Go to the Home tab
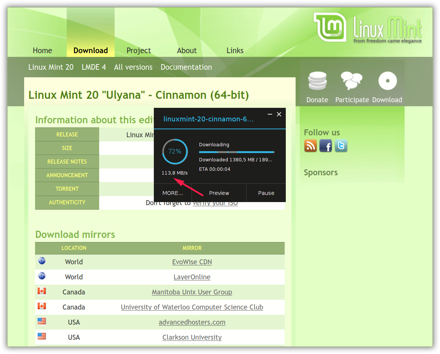This screenshot has width=440, height=354. pos(42,51)
